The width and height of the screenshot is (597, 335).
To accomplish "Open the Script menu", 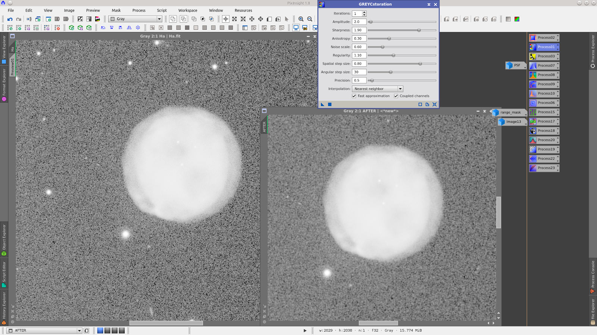I will point(162,10).
